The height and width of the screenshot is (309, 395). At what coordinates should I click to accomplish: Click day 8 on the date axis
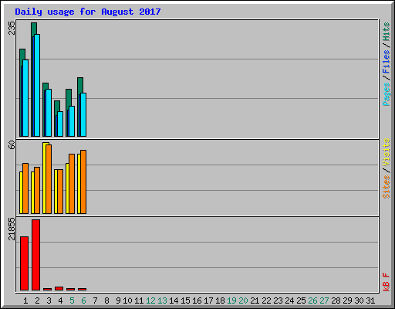[106, 301]
